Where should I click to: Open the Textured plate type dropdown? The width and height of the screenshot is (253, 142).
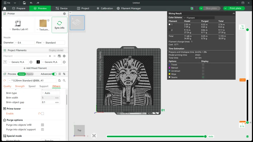point(43,30)
